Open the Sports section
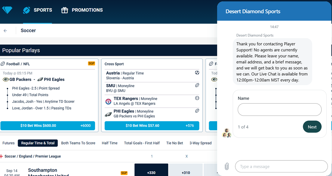Image resolution: width=332 pixels, height=176 pixels. [x=37, y=10]
